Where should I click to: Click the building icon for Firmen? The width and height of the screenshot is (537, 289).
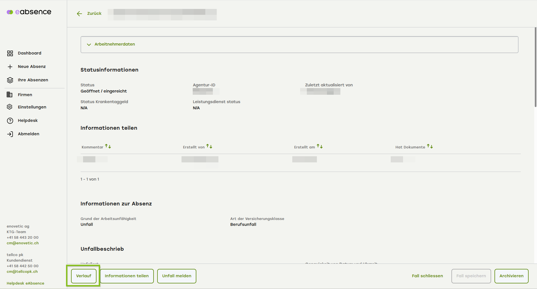10,95
